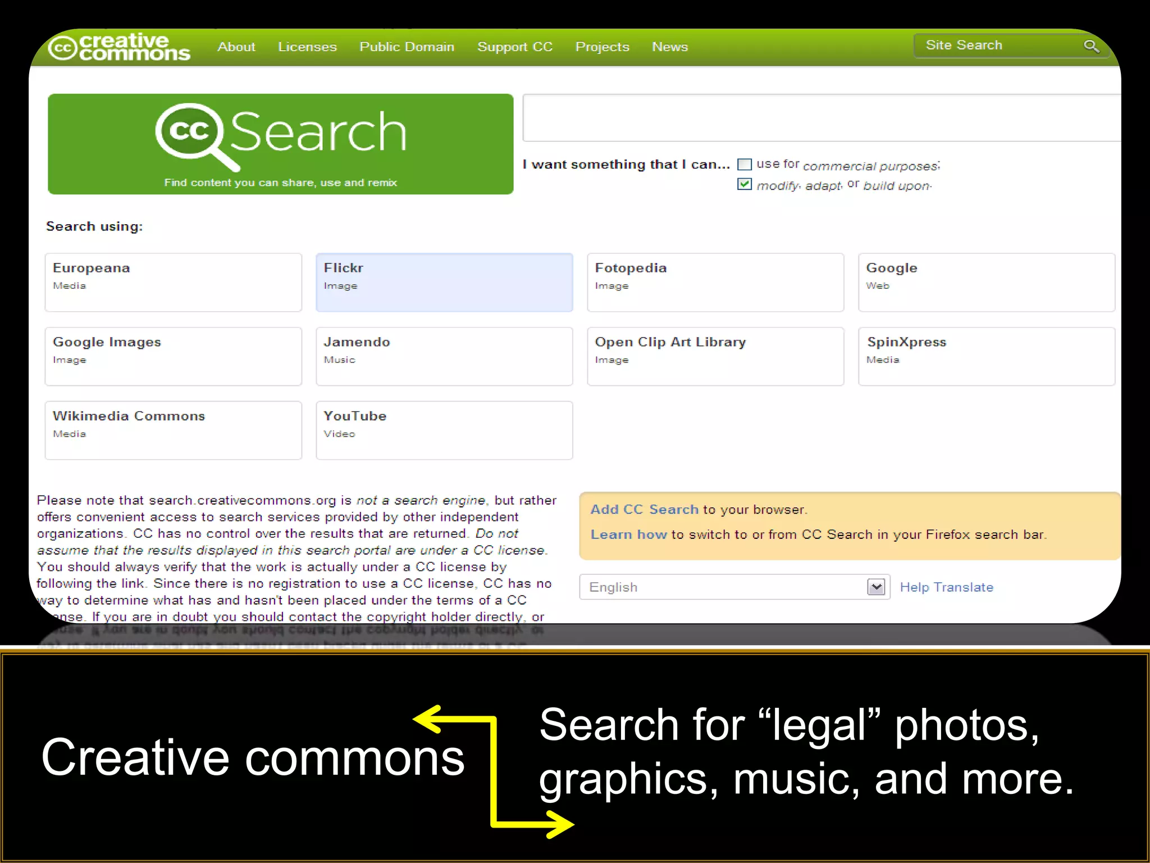Viewport: 1150px width, 863px height.
Task: Open the Licenses menu
Action: 307,47
